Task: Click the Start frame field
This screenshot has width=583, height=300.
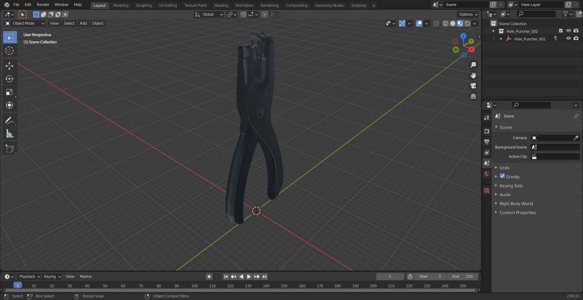Action: [430, 277]
